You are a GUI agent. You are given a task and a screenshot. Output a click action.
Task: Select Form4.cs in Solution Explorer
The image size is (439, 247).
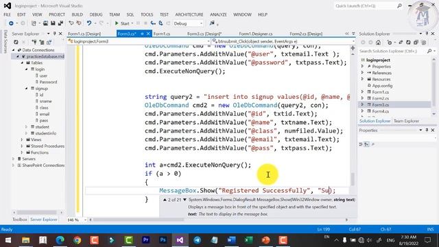381,111
